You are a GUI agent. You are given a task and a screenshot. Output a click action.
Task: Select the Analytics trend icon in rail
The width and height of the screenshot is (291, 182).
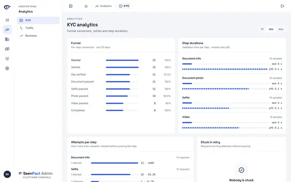click(x=7, y=30)
